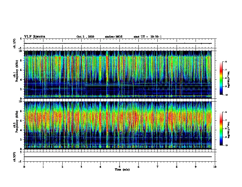Click the "-10" label on the upper color bar
This screenshot has width=242, height=187.
pos(226,95)
